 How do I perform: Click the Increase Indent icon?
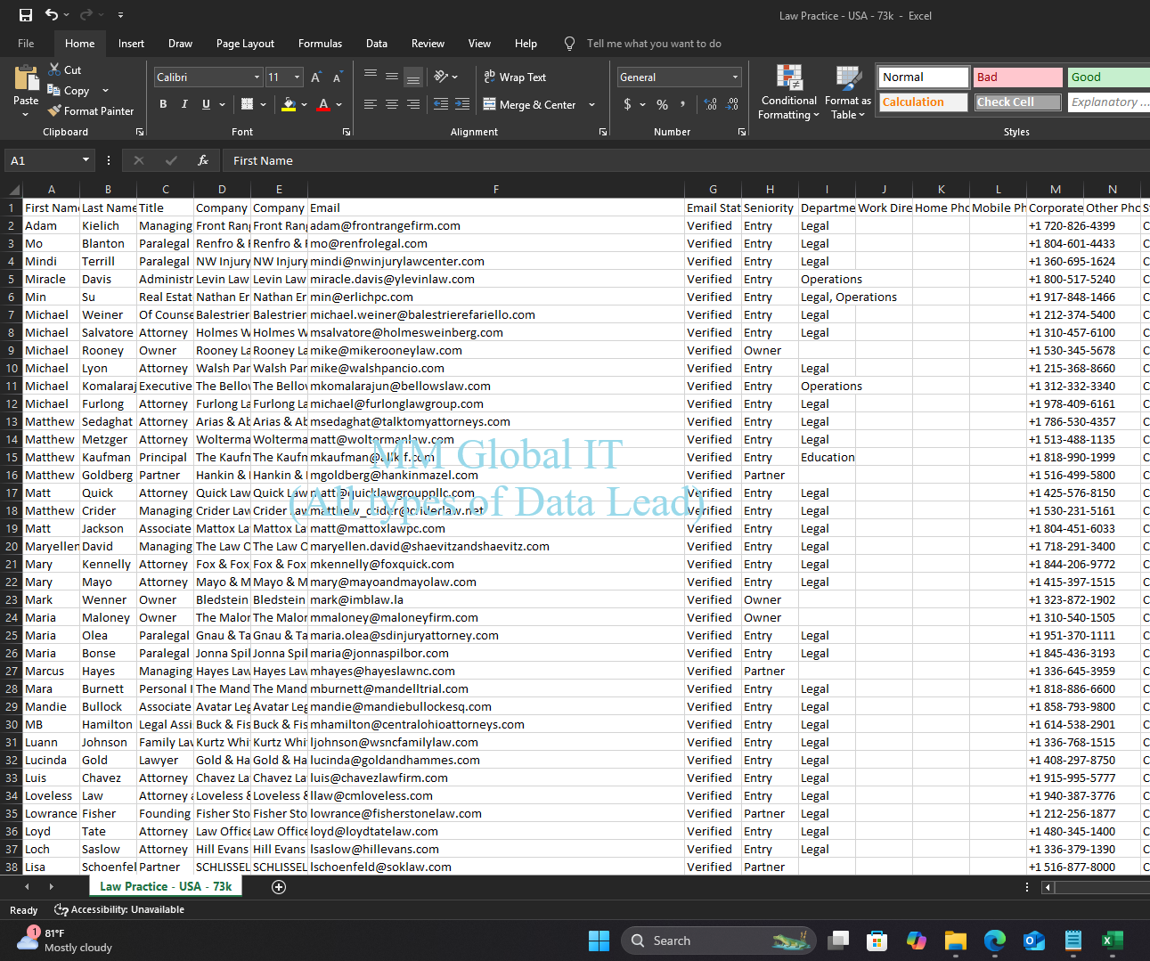tap(462, 104)
